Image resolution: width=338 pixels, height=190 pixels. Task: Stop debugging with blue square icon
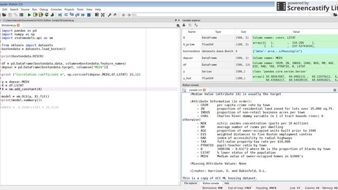click(89, 15)
